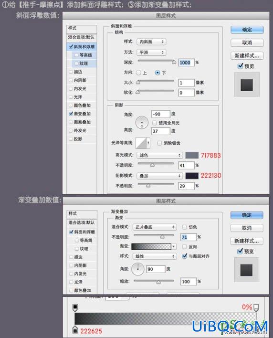Viewport: 273px width, 338px height.
Task: Select direction 下 radio button
Action: tap(157, 73)
